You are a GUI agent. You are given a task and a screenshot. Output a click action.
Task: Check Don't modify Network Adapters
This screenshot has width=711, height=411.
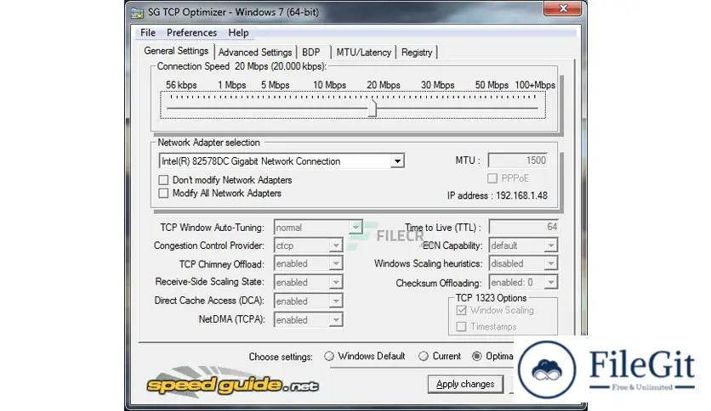pos(163,180)
